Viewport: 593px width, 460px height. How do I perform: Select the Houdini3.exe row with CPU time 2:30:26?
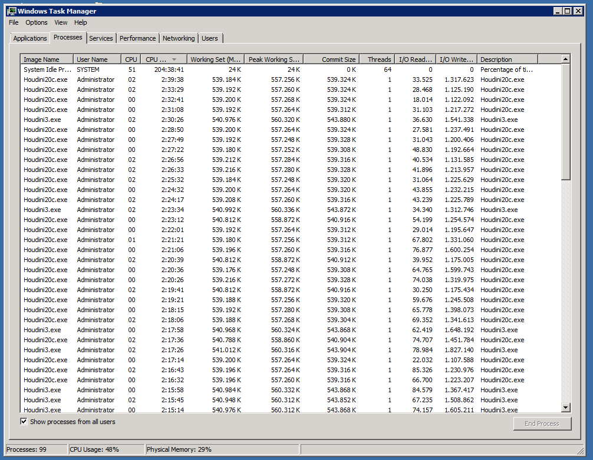[291, 120]
